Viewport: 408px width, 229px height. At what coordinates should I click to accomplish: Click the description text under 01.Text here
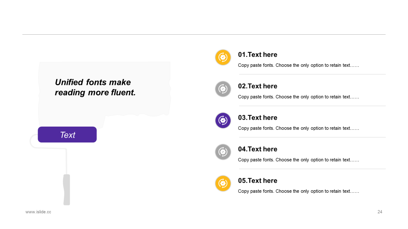tap(298, 65)
